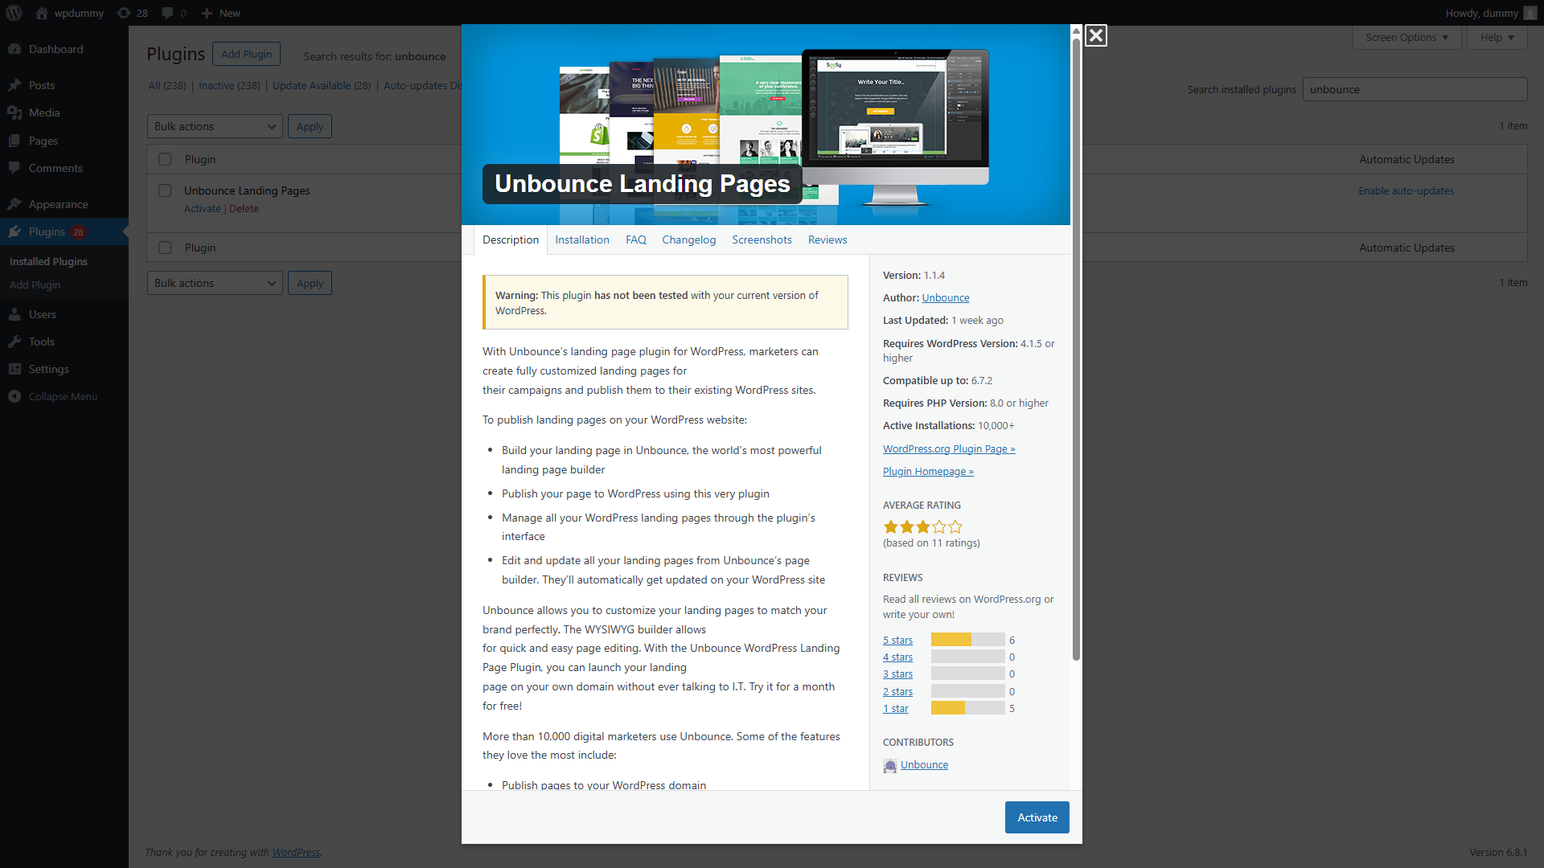This screenshot has height=868, width=1544.
Task: Open the Users icon in sidebar
Action: pyautogui.click(x=14, y=314)
